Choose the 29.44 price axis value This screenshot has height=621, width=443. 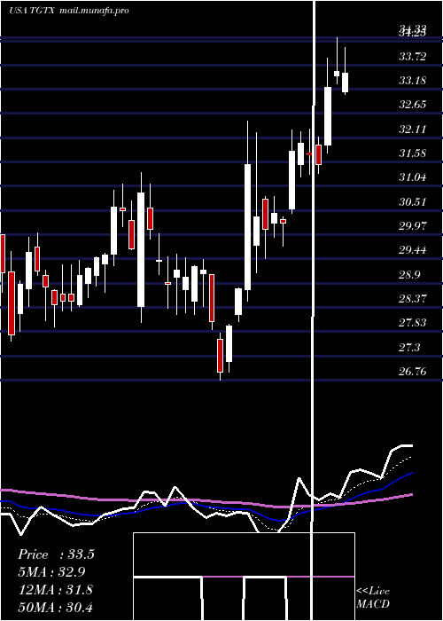coord(413,250)
